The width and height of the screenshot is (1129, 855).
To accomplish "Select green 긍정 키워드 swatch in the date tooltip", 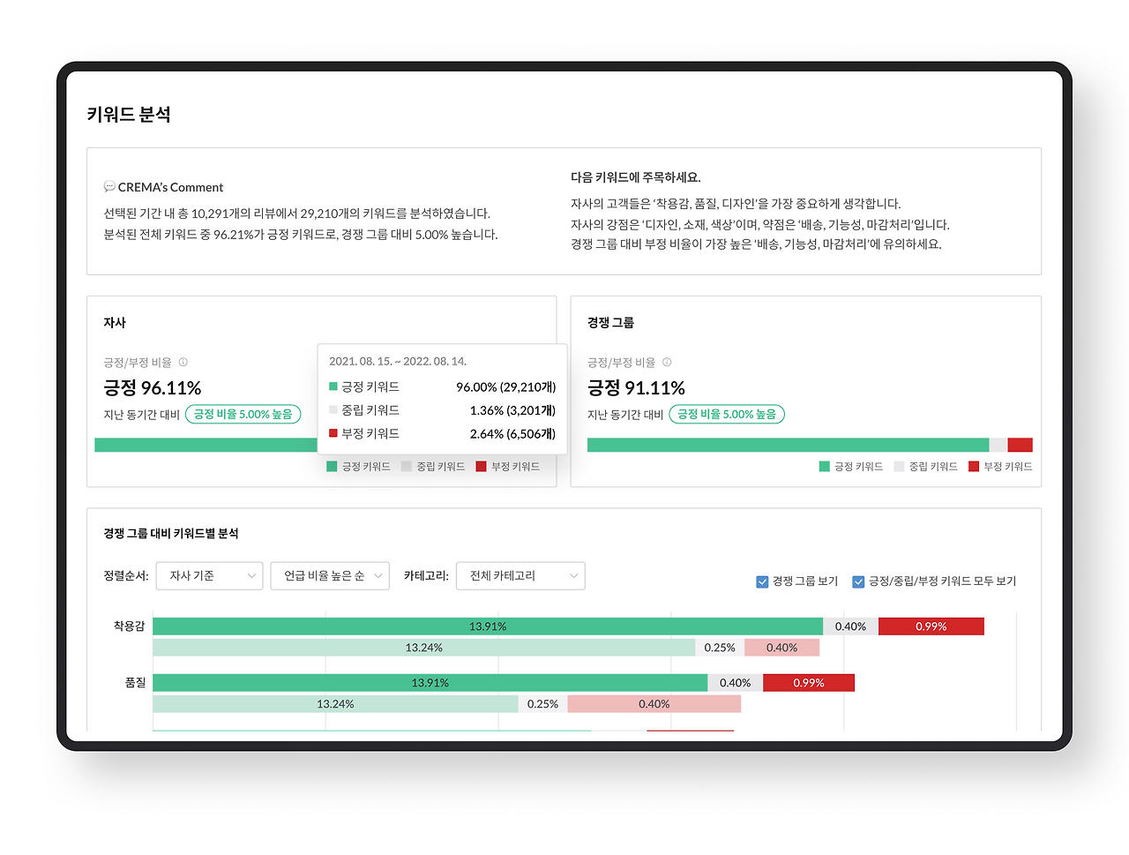I will click(333, 386).
